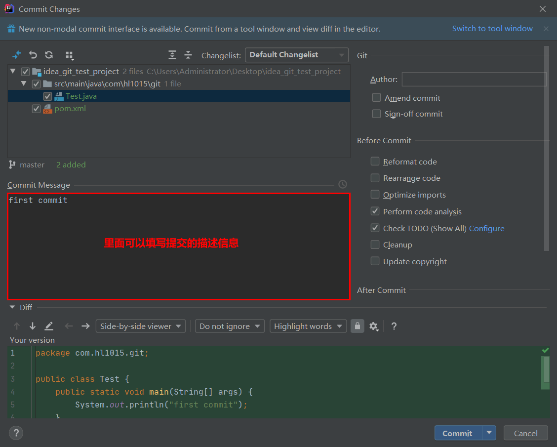The image size is (557, 447).
Task: Dismiss the non-modal commit notification
Action: coord(546,29)
